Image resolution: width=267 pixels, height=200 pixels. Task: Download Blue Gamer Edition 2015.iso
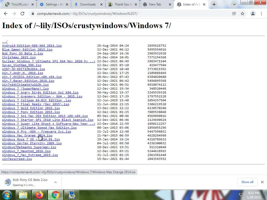pyautogui.click(x=27, y=49)
